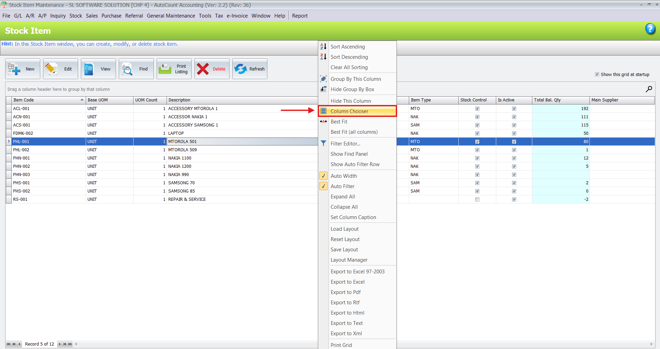Click the Print Listing printer icon
This screenshot has height=349, width=660.
point(165,69)
